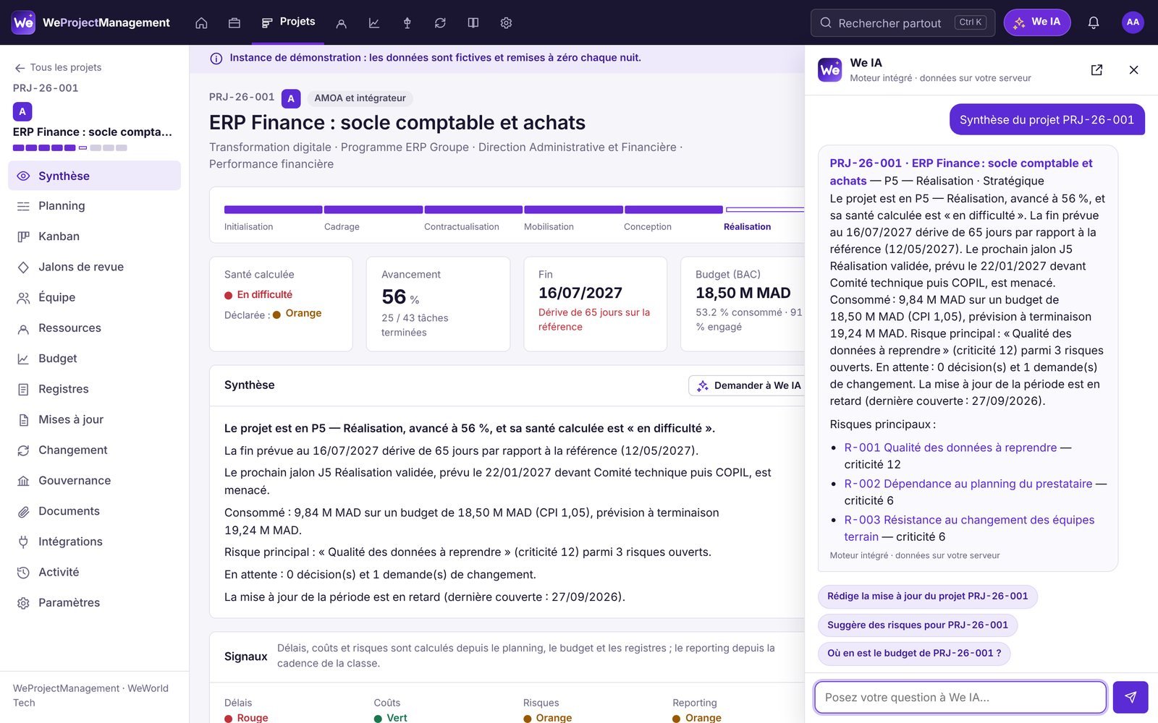Click the signpost icon in navbar
The image size is (1158, 723).
point(407,23)
